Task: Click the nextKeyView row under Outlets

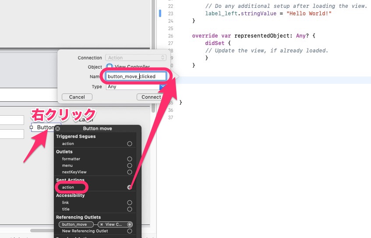Action: click(x=95, y=172)
